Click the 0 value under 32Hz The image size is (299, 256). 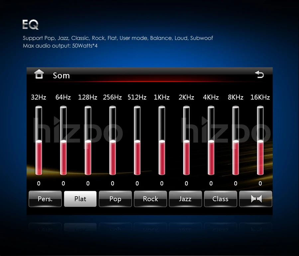pos(39,183)
